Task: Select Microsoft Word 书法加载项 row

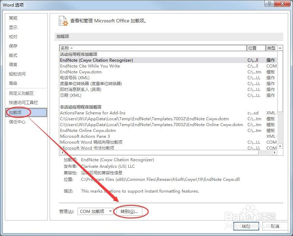Action: 168,148
